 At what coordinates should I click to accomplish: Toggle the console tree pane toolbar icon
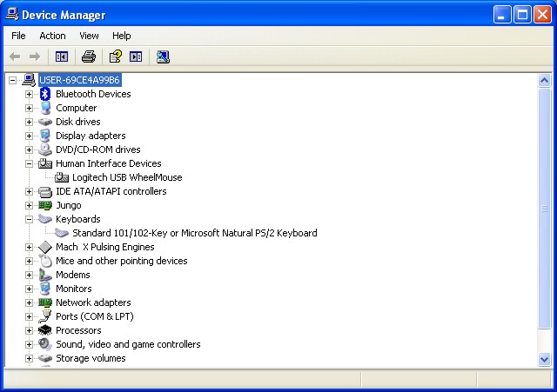click(62, 56)
